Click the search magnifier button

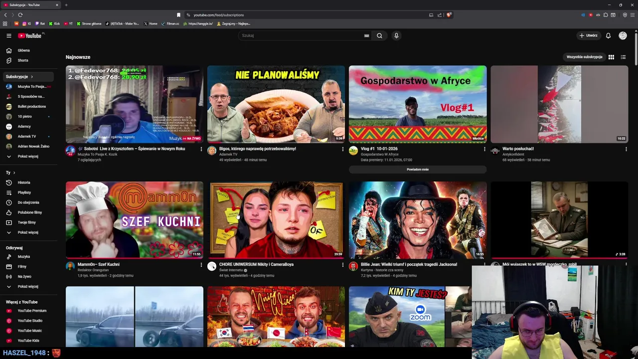(379, 35)
